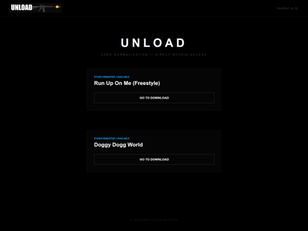Select the Run Up On Me (Freestyle) title

127,83
